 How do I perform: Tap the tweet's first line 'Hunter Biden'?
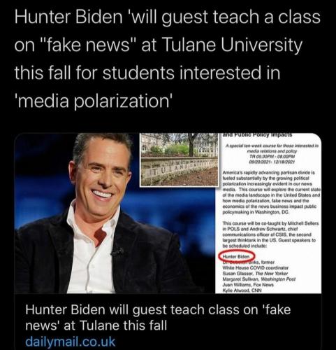click(68, 17)
